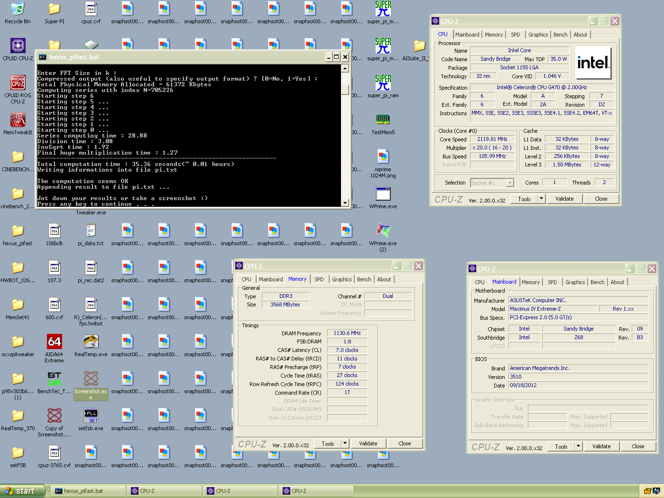The width and height of the screenshot is (664, 498).
Task: Open the Socket #1 selection dropdown
Action: click(492, 183)
